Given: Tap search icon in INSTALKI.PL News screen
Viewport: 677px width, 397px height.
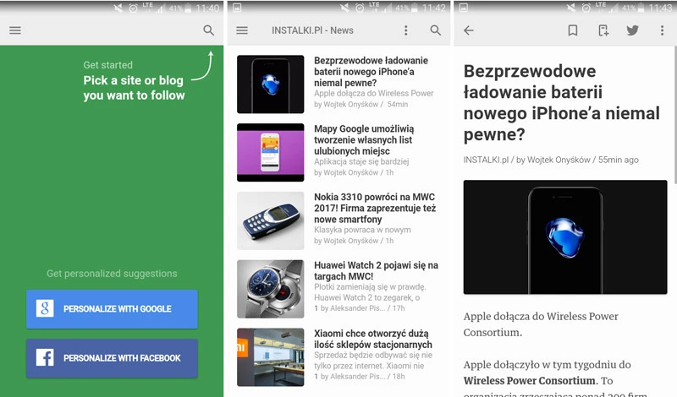Looking at the screenshot, I should click(x=436, y=30).
